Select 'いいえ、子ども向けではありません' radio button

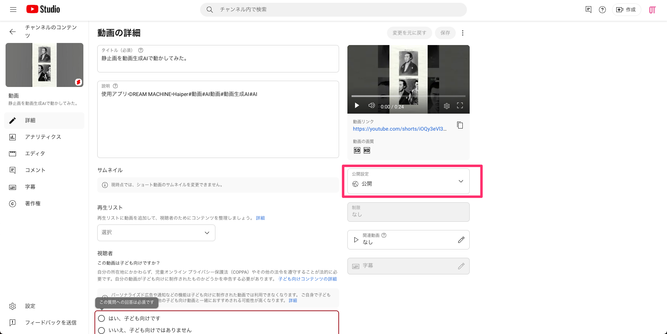(x=101, y=330)
